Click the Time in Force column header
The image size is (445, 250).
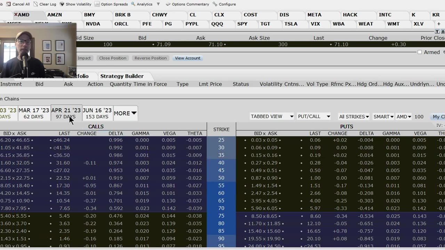(x=150, y=84)
